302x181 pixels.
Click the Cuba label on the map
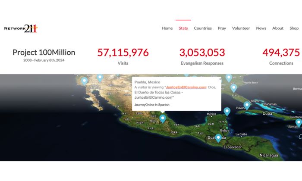coord(267,113)
